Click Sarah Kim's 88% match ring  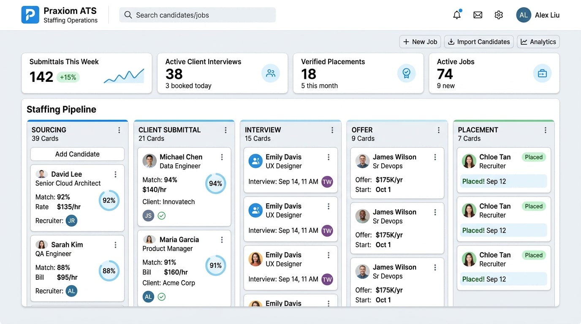pos(109,271)
